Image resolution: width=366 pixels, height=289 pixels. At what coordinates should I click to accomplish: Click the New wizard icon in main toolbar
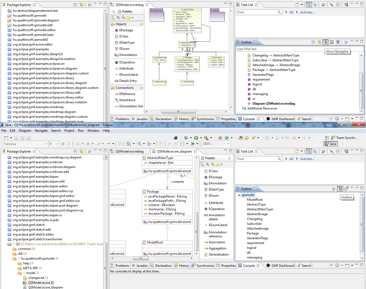tap(6, 138)
